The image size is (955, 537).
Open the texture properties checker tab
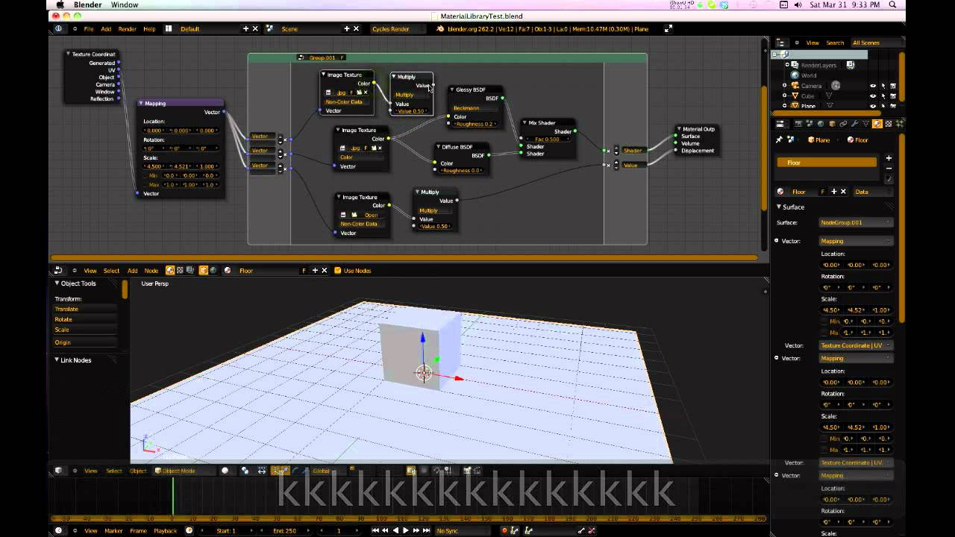[889, 124]
